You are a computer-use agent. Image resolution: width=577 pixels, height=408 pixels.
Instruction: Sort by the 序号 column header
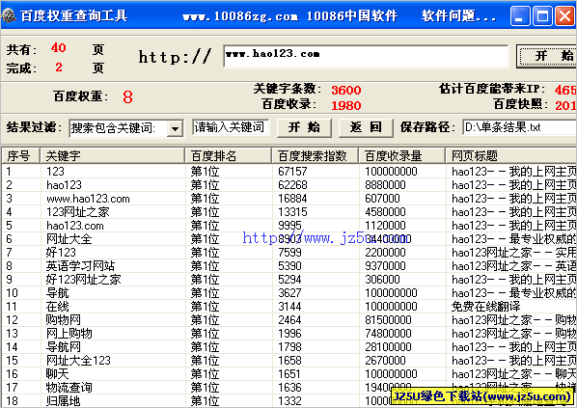(x=20, y=155)
